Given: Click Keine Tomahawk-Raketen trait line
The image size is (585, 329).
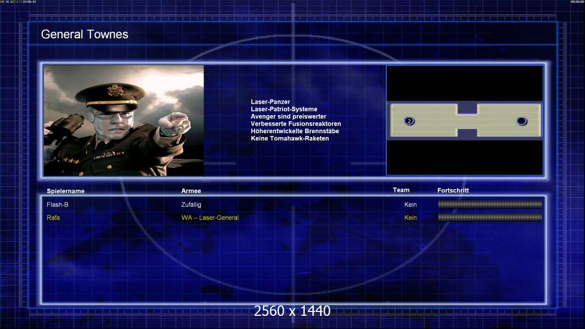Looking at the screenshot, I should coord(290,138).
